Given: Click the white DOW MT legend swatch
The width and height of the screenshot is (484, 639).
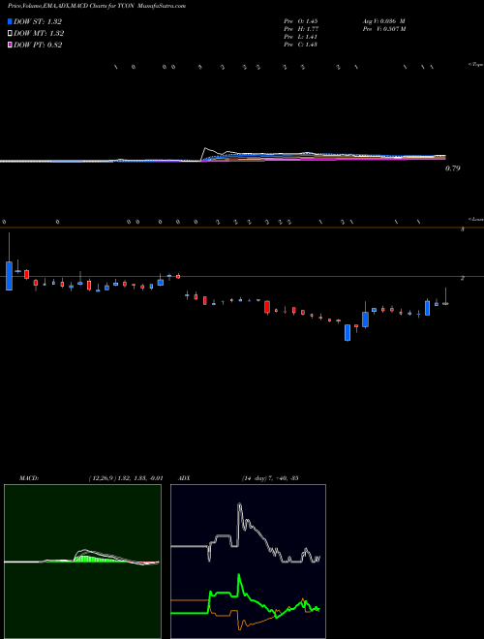Looking at the screenshot, I should [x=10, y=34].
